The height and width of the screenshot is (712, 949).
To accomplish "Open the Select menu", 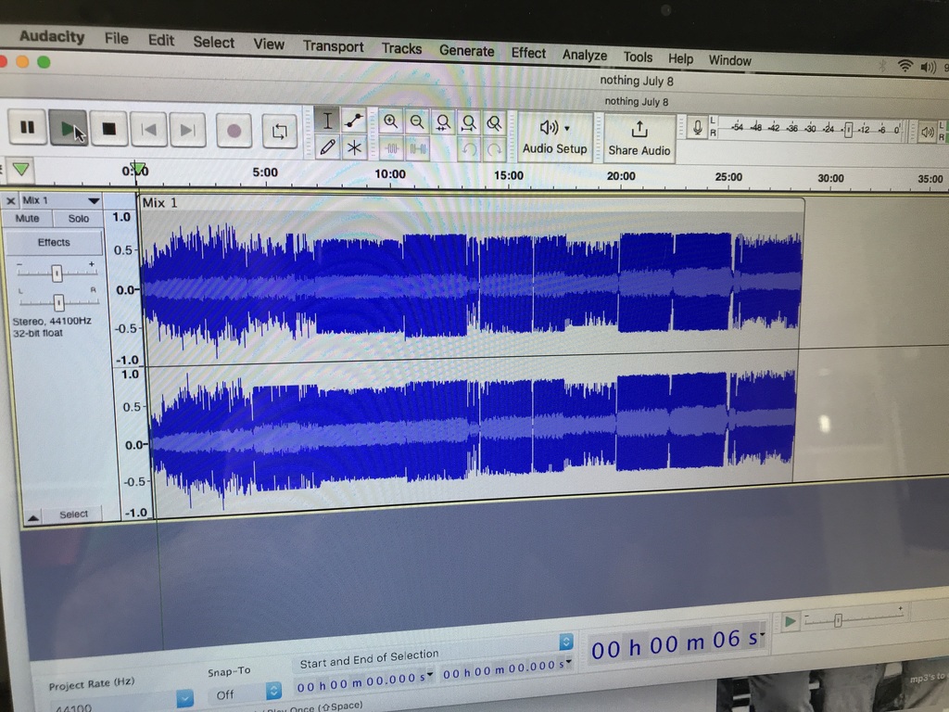I will pos(214,43).
